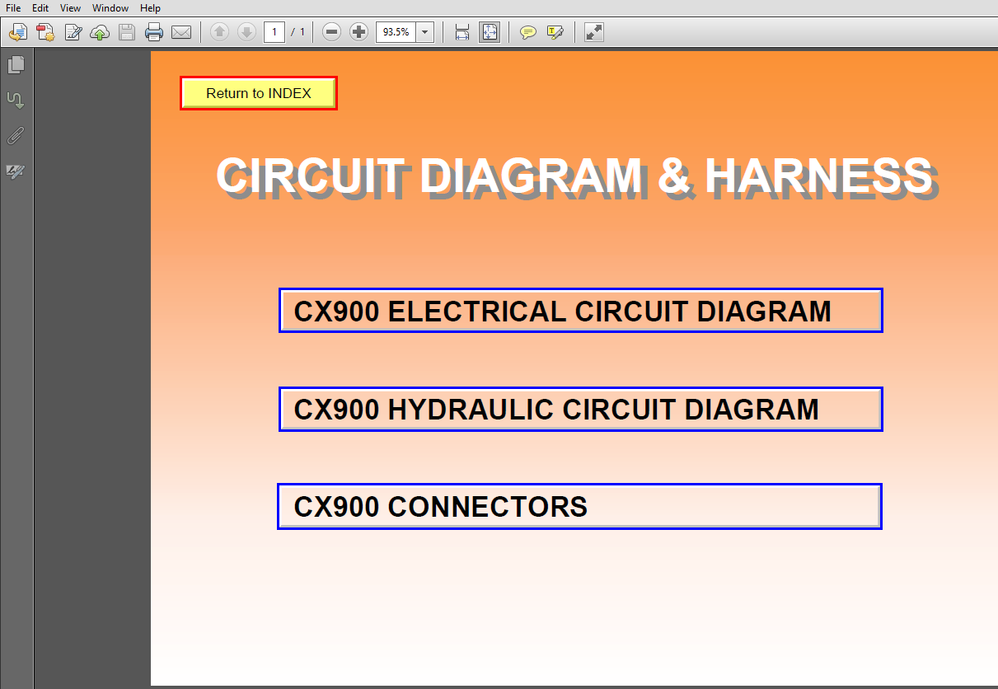Open the signatures sidebar panel icon
The image size is (998, 689).
tap(16, 171)
